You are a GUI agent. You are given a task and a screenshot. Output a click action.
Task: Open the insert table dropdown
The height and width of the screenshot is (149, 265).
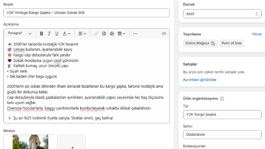[121, 34]
